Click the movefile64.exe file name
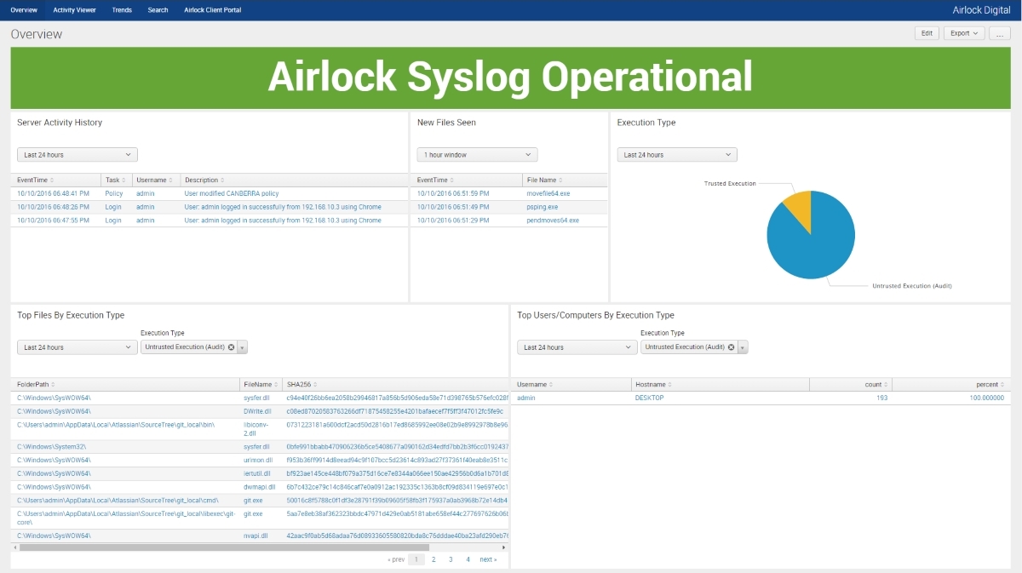Viewport: 1022px width, 573px height. (x=548, y=193)
